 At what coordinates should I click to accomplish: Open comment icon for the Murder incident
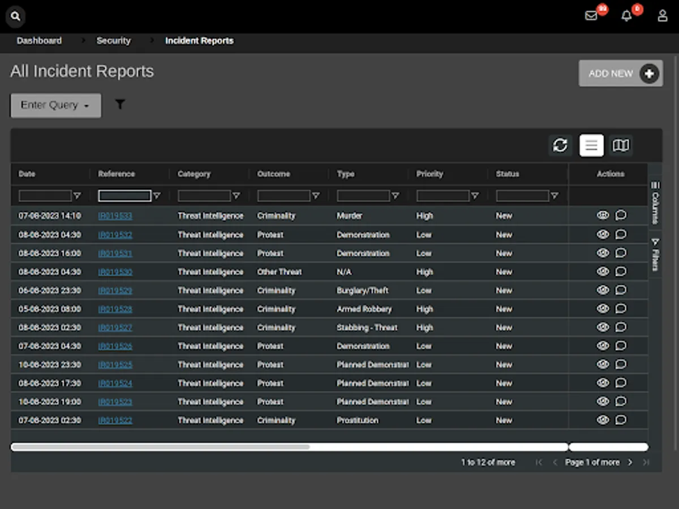pos(621,215)
